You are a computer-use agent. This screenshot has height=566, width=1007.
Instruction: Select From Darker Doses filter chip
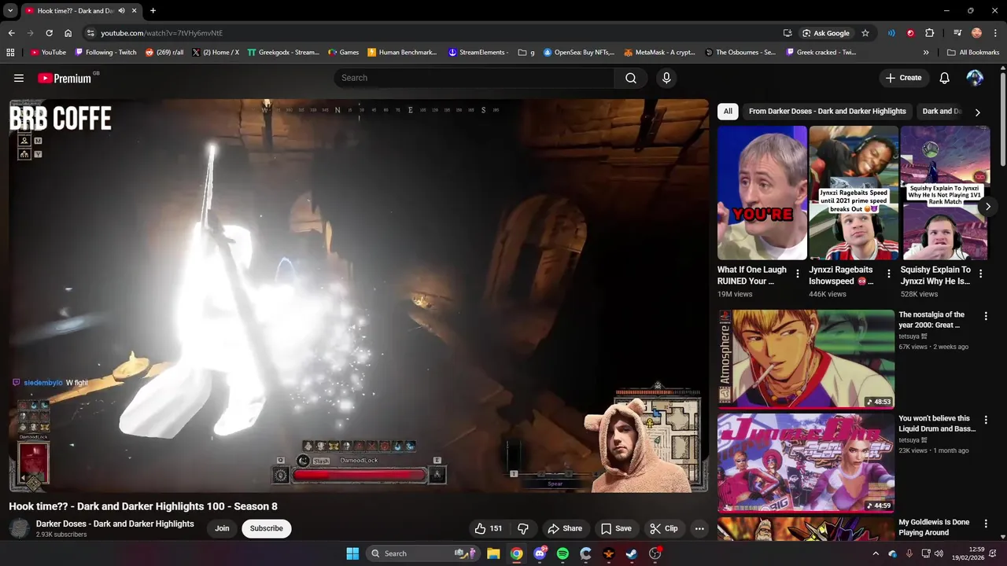pyautogui.click(x=828, y=111)
